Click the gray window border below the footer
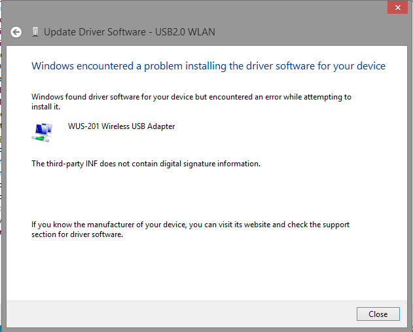Image resolution: width=413 pixels, height=332 pixels. click(x=207, y=329)
